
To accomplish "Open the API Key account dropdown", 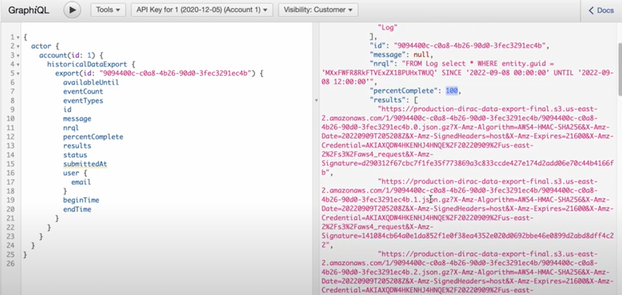I will point(202,10).
